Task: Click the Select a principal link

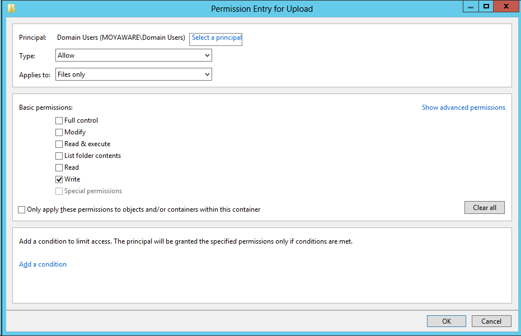Action: [x=216, y=38]
